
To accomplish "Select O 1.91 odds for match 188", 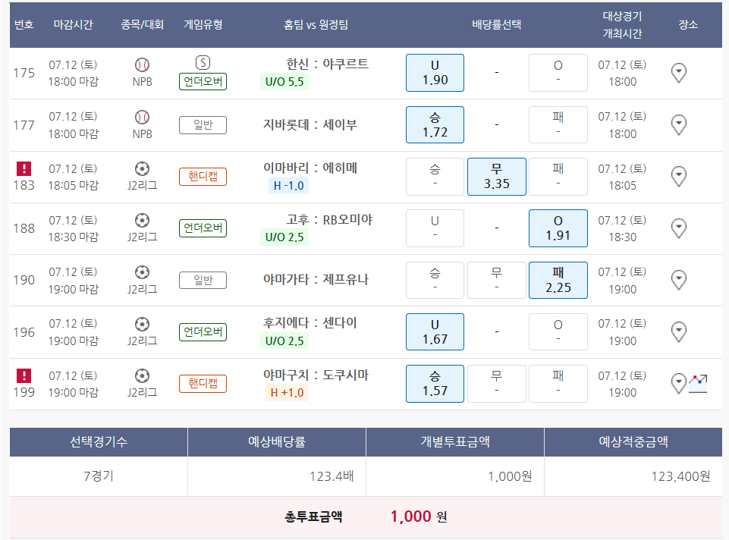I will [558, 228].
